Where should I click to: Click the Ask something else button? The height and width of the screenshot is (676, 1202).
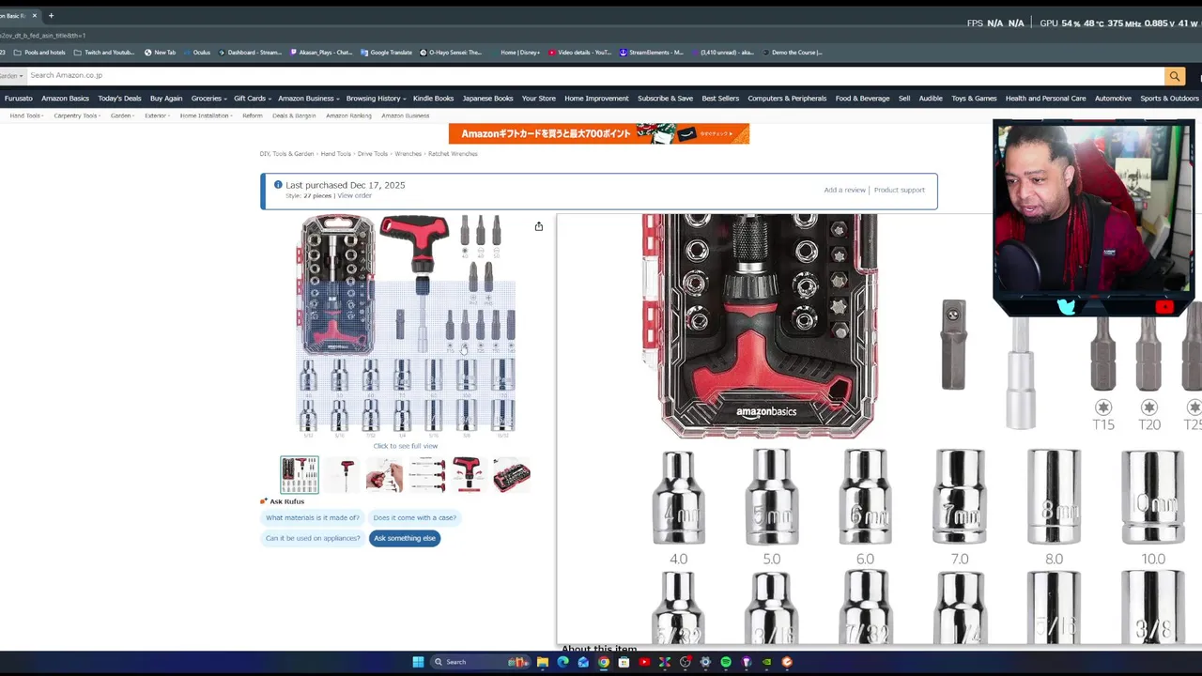pyautogui.click(x=405, y=538)
